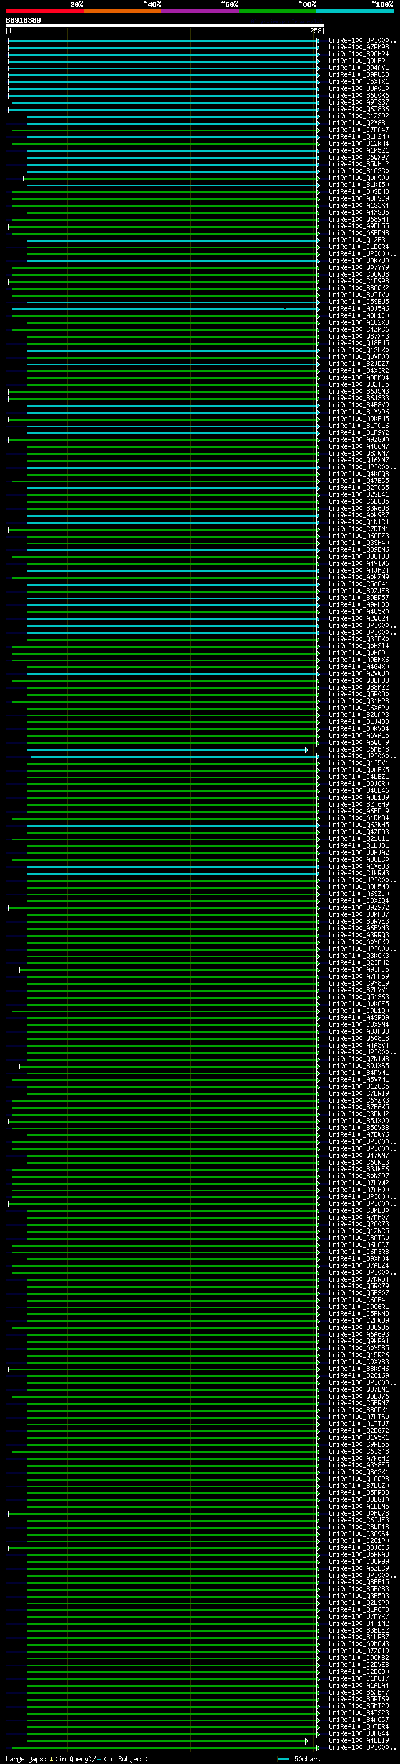Select the label UniRef100_A3RRQ3
Image resolution: width=400 pixels, height=1764 pixels.
(359, 936)
